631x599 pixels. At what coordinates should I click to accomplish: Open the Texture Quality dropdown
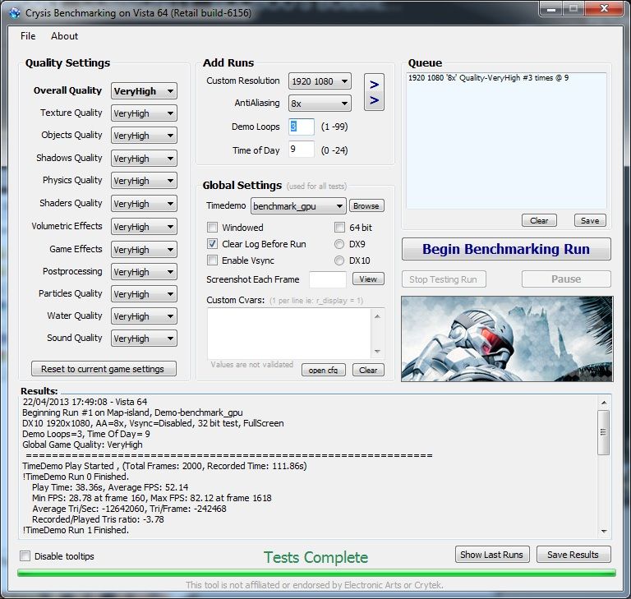point(144,113)
